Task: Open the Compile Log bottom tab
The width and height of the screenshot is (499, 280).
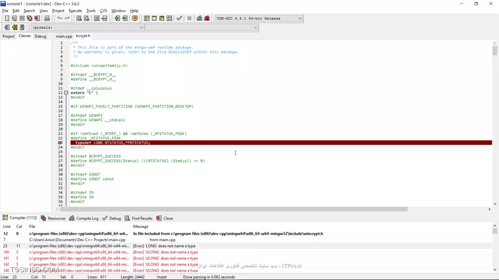Action: click(84, 218)
